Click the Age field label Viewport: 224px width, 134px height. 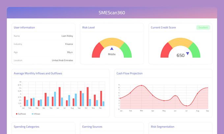click(x=16, y=52)
